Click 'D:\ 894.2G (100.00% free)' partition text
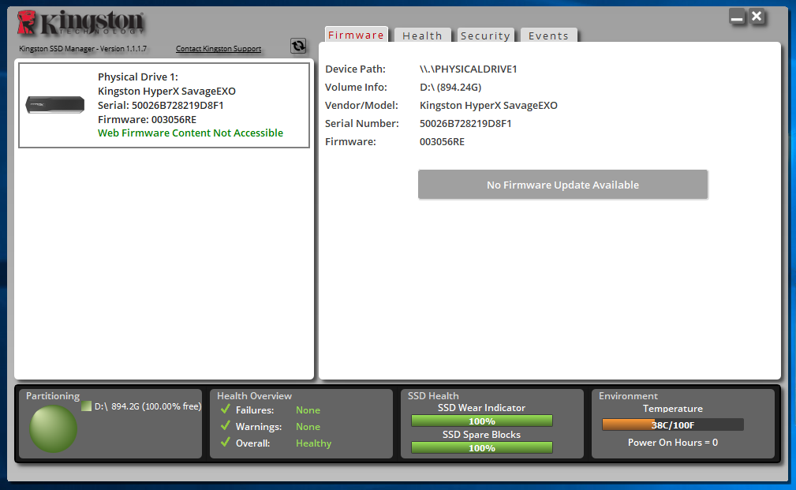The height and width of the screenshot is (490, 796). click(148, 406)
